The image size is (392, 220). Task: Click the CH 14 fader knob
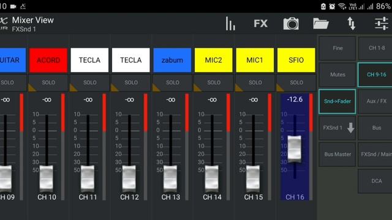tap(212, 178)
